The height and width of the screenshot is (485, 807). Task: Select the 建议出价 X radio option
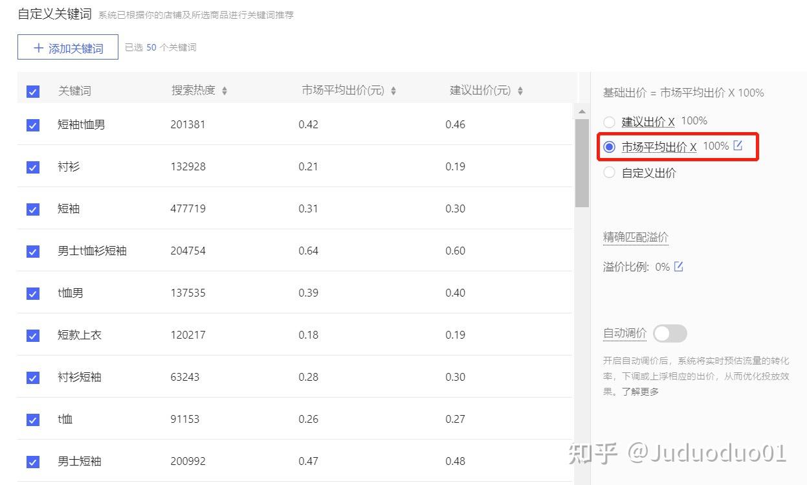click(x=609, y=122)
